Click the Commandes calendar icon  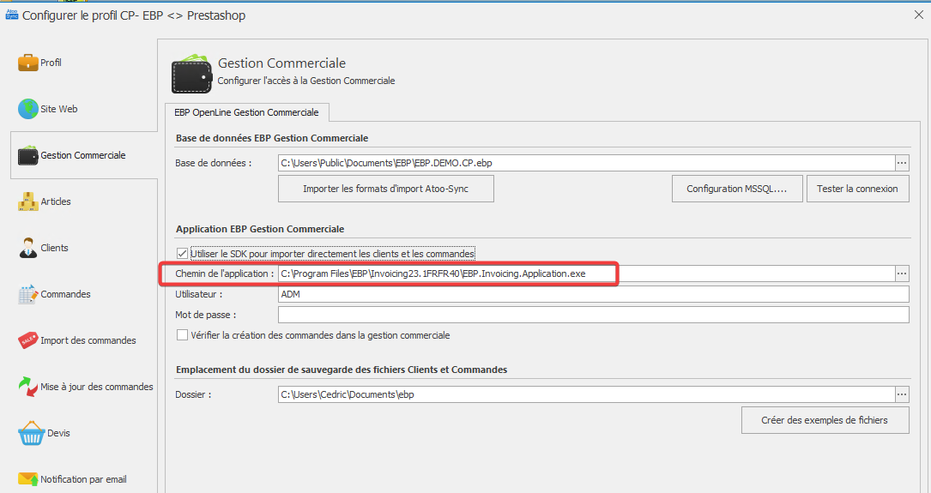pyautogui.click(x=28, y=294)
